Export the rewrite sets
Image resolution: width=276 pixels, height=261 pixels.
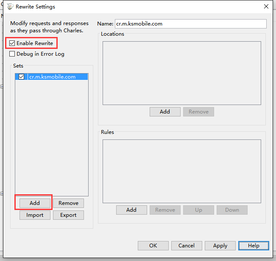pyautogui.click(x=68, y=215)
